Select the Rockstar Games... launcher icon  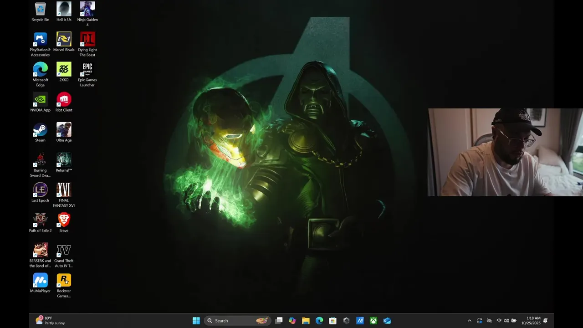(64, 285)
